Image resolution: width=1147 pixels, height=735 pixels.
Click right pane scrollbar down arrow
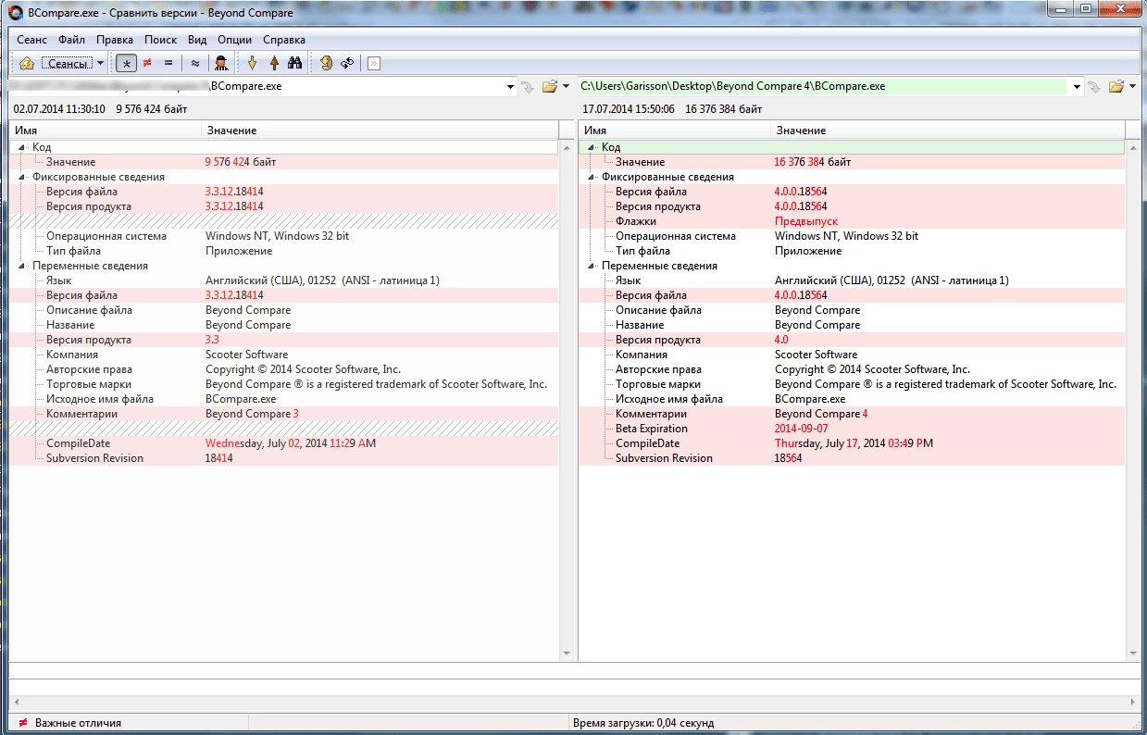coord(1133,654)
